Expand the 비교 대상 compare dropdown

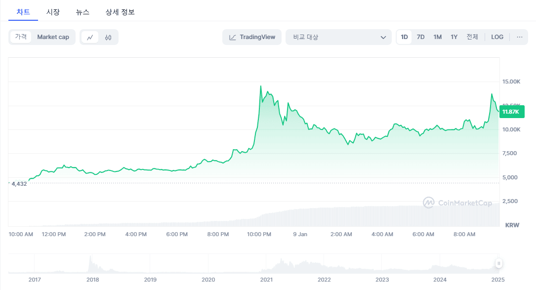click(x=338, y=37)
